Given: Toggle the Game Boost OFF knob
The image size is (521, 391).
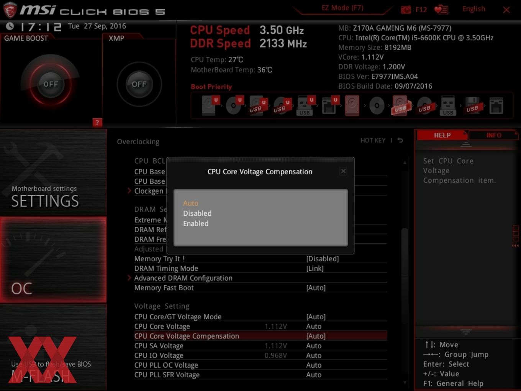Looking at the screenshot, I should 51,84.
